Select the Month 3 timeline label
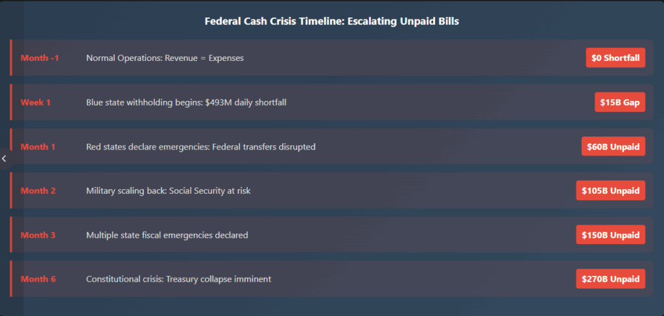664x316 pixels. 38,235
